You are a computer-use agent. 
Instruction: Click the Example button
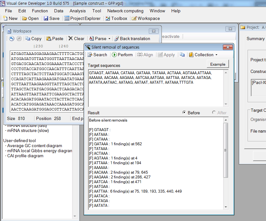click(x=218, y=64)
